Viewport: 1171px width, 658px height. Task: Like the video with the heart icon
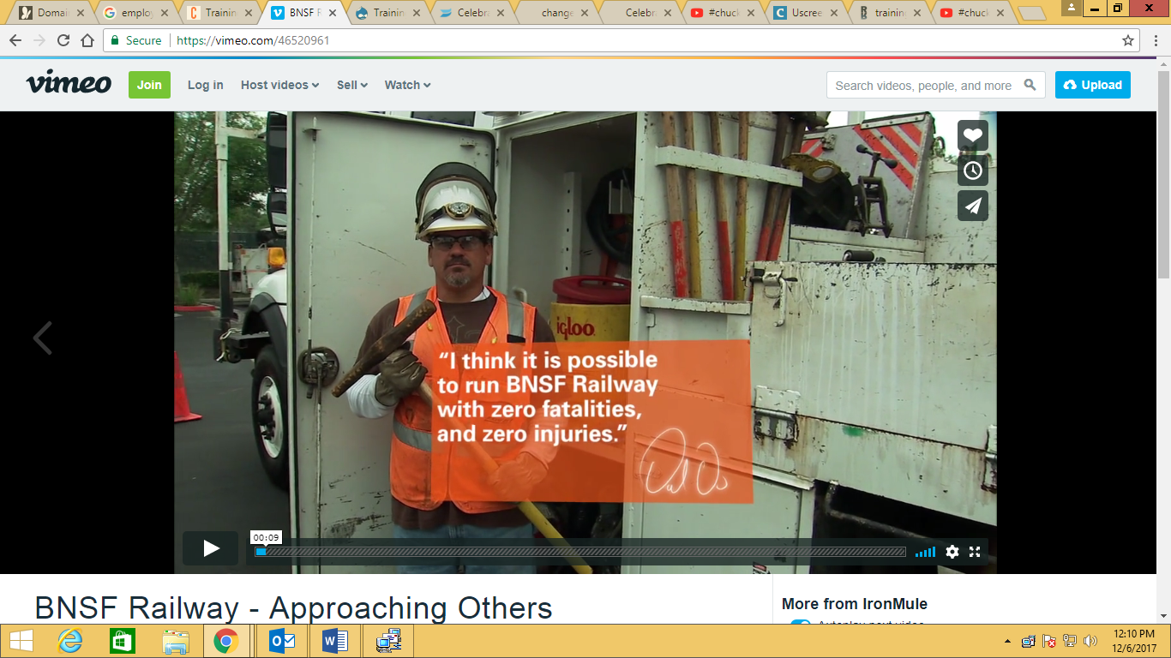[x=972, y=135]
